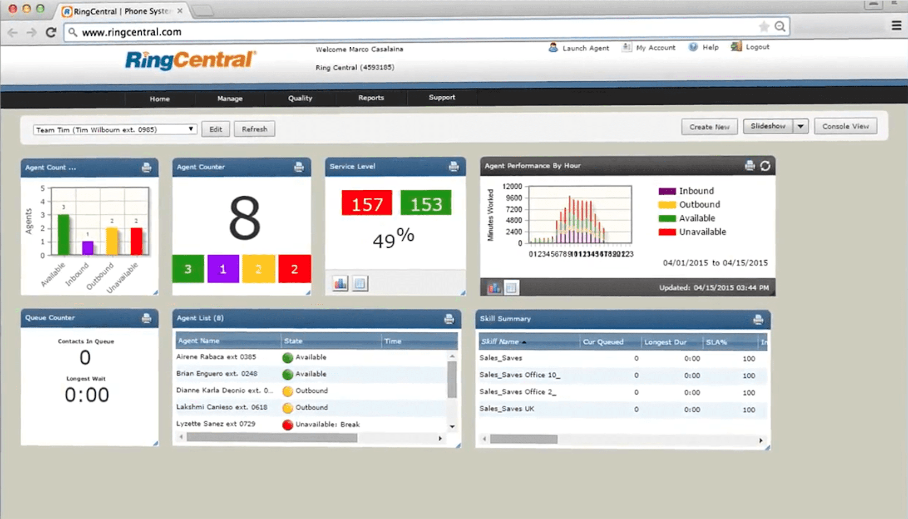Print the Agent Count widget
This screenshot has height=519, width=908.
pyautogui.click(x=147, y=168)
